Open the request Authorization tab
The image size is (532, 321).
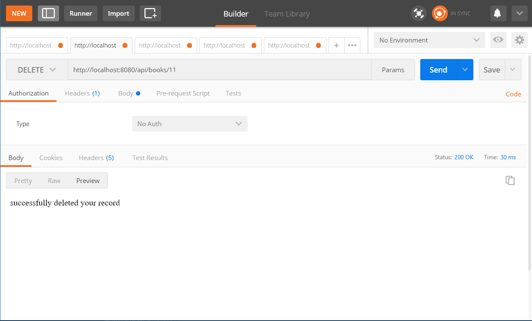[x=28, y=93]
